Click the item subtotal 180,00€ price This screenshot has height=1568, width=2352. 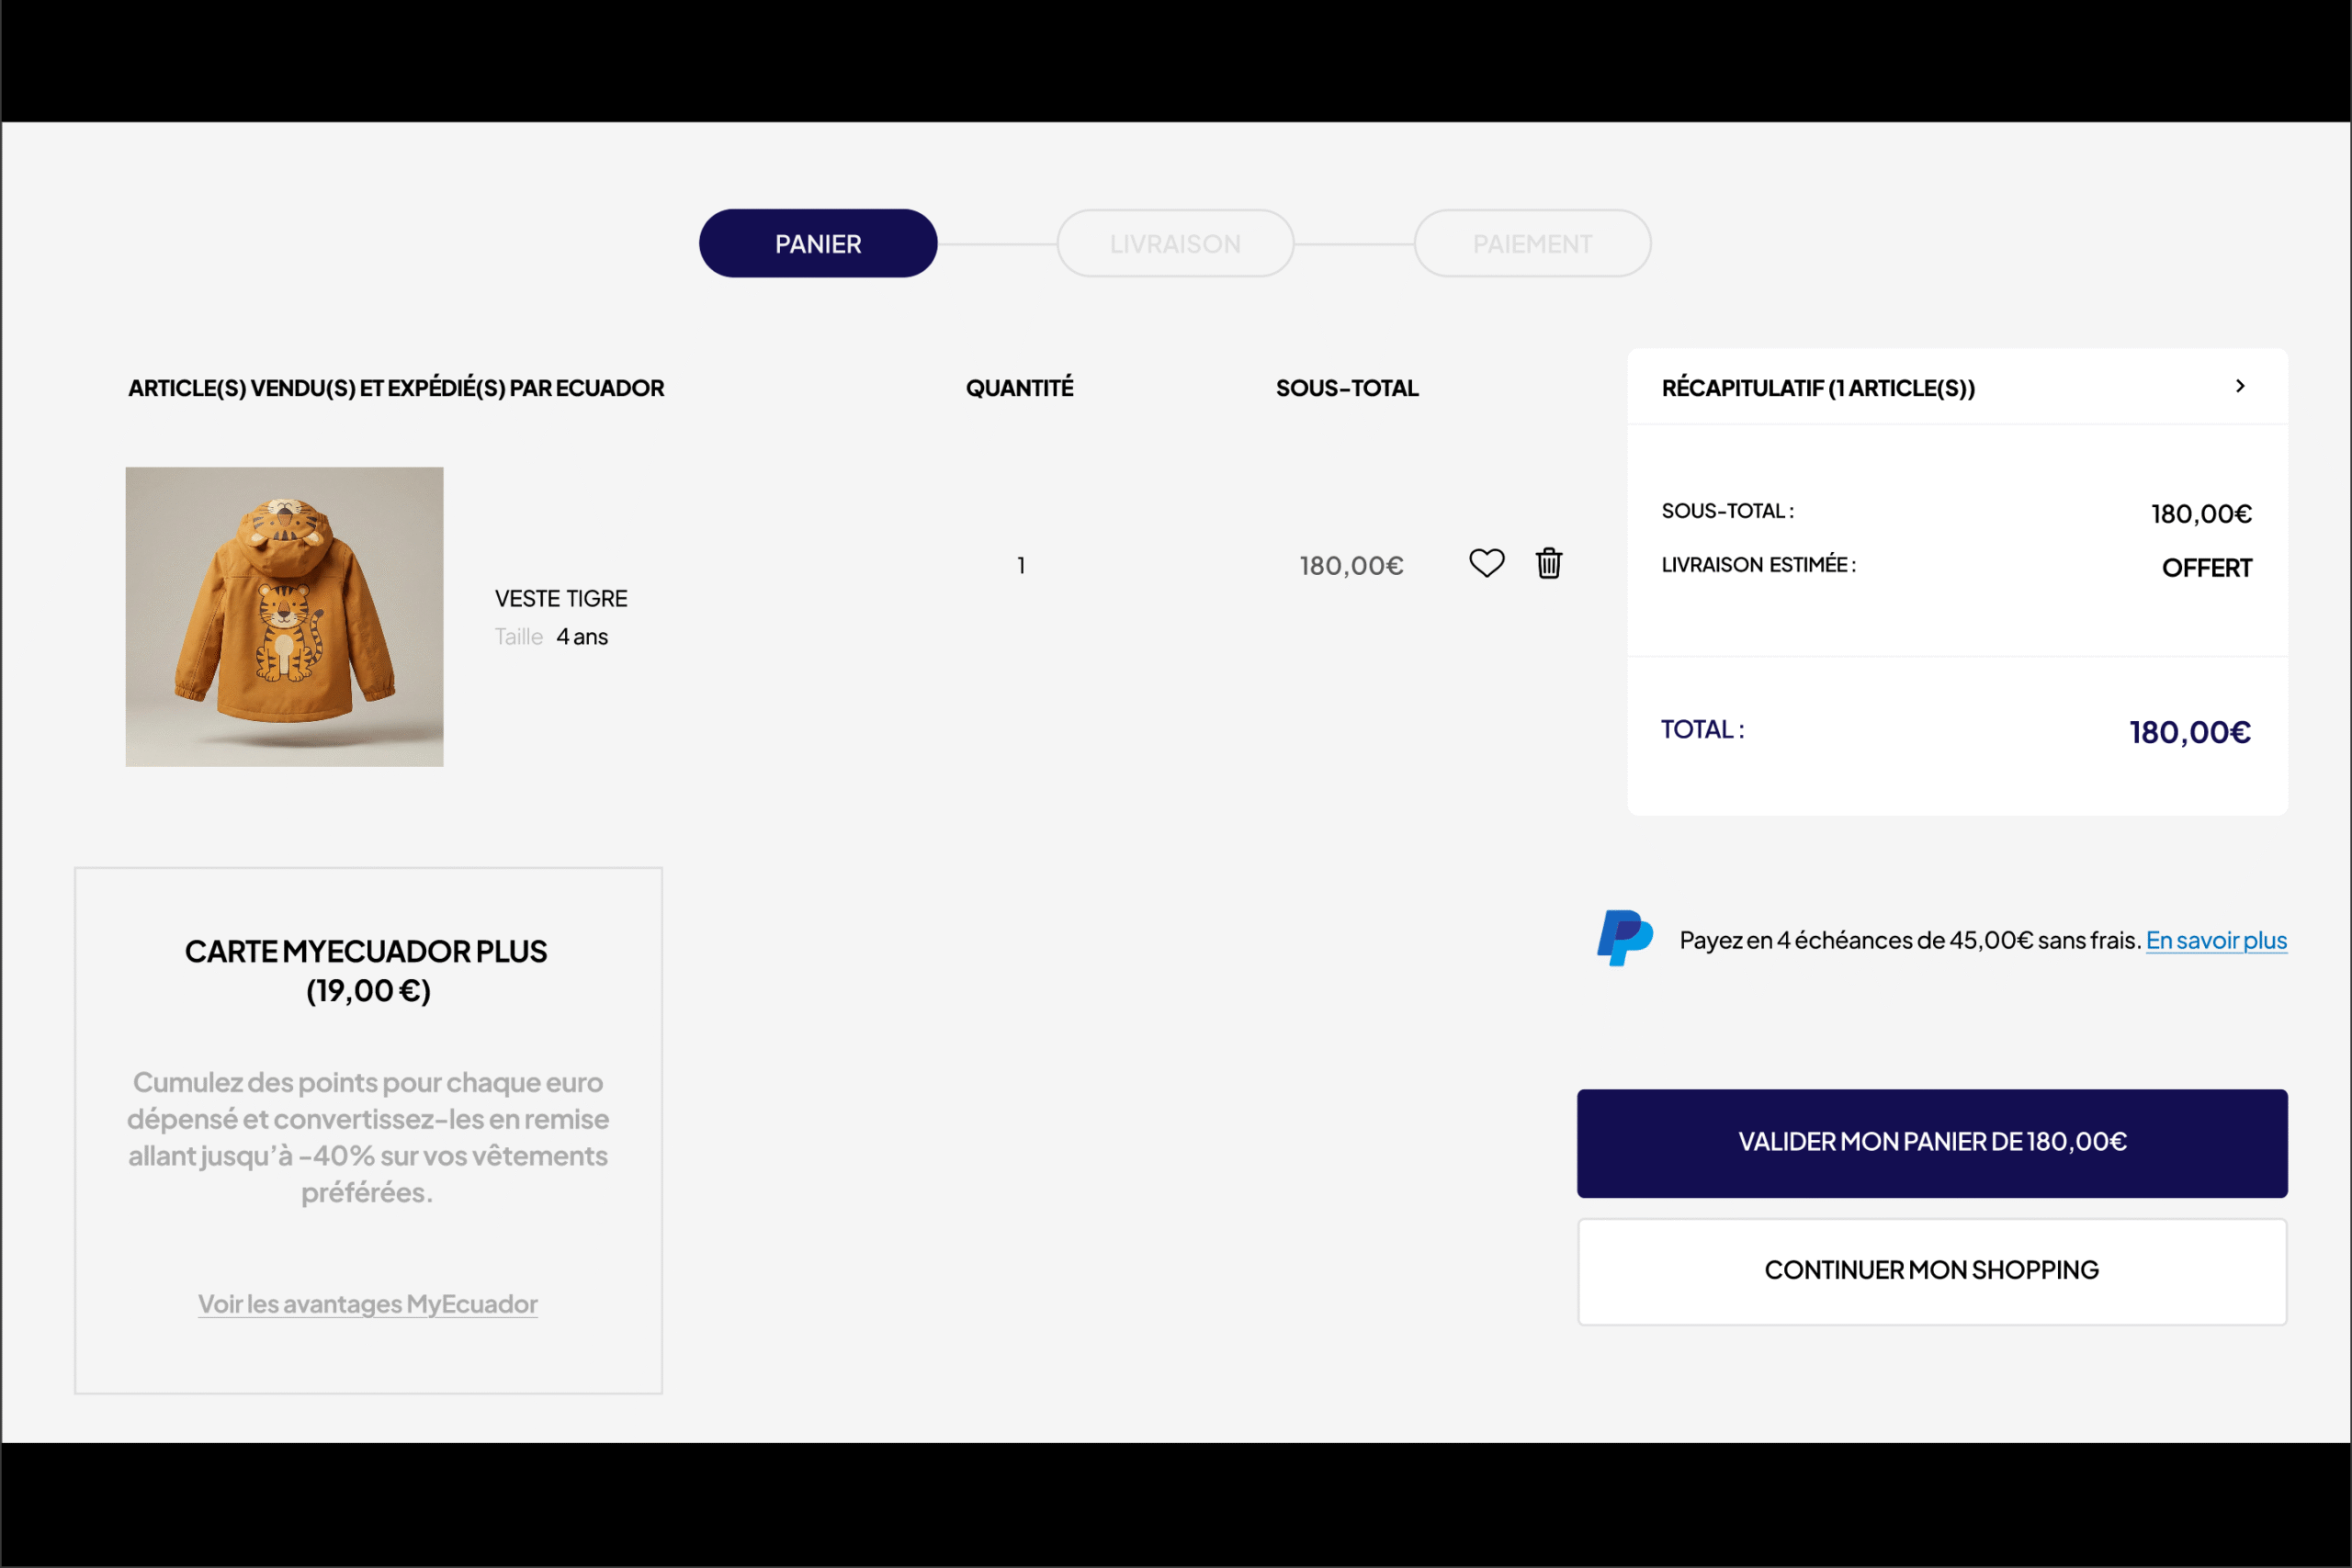click(x=1351, y=566)
